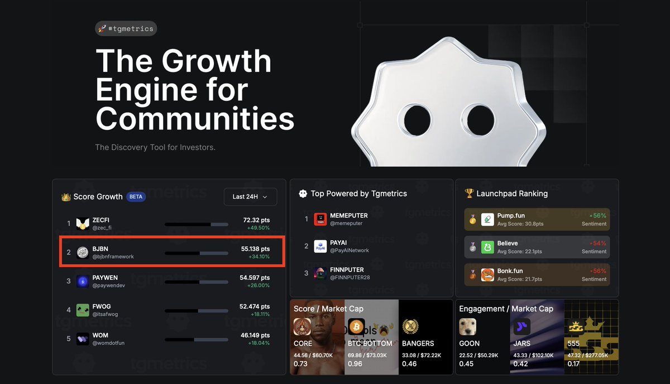Select the BANGERS card
The width and height of the screenshot is (670, 384).
pyautogui.click(x=425, y=337)
